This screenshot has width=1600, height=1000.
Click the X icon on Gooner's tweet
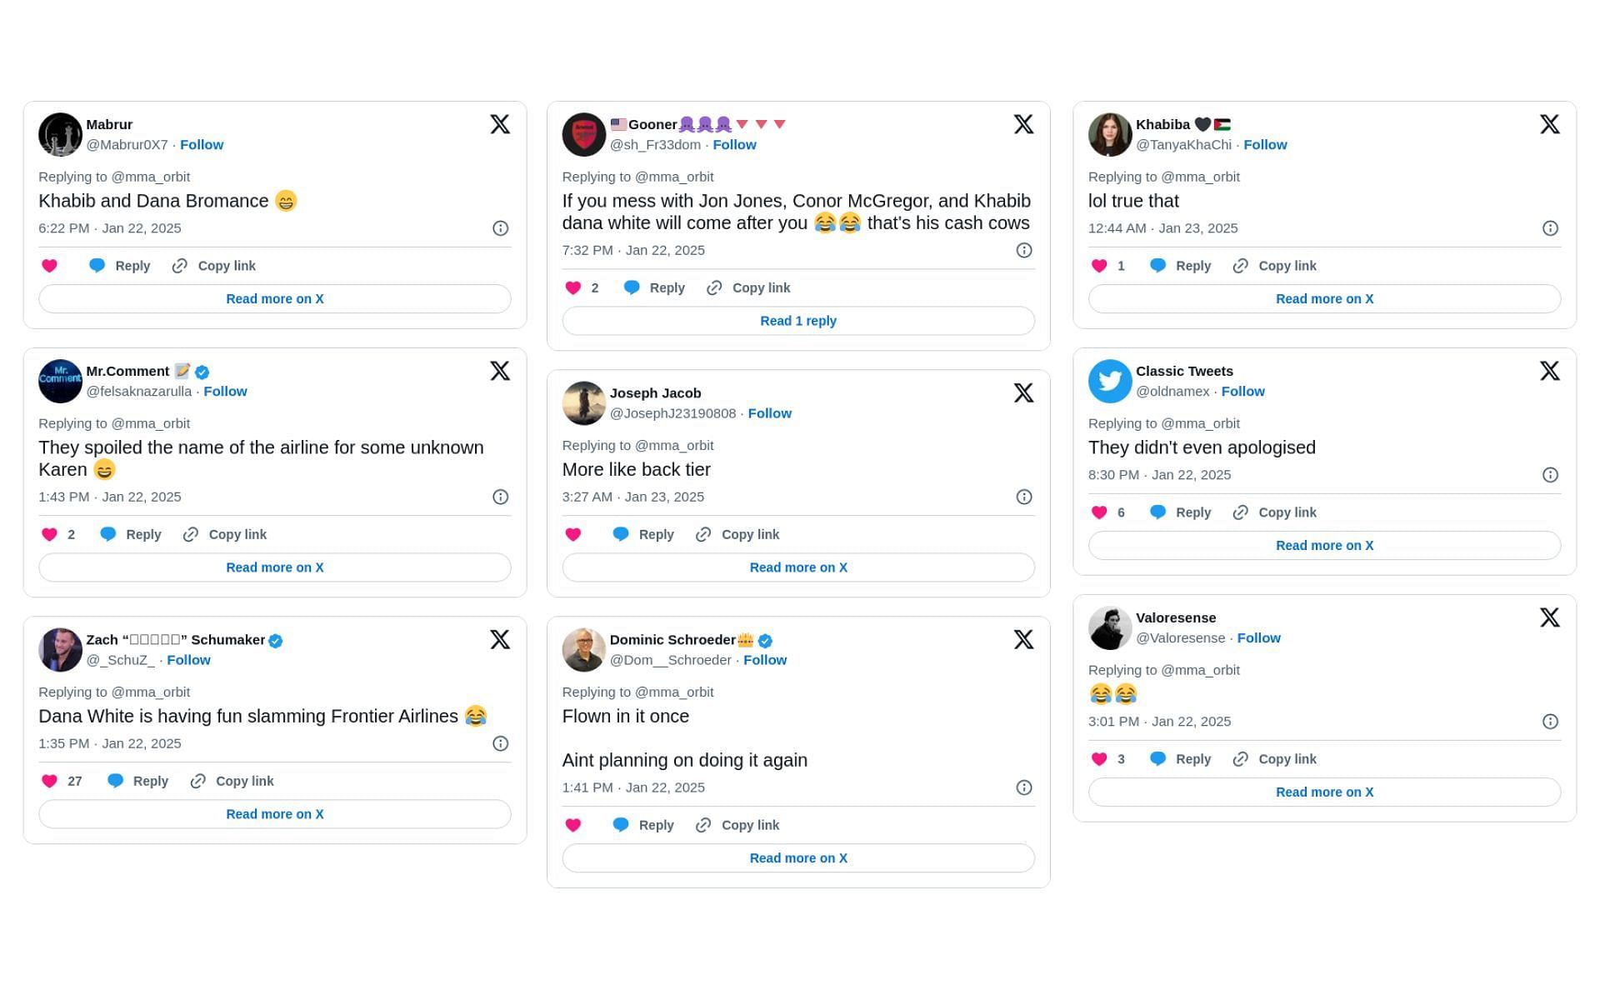(x=1022, y=124)
